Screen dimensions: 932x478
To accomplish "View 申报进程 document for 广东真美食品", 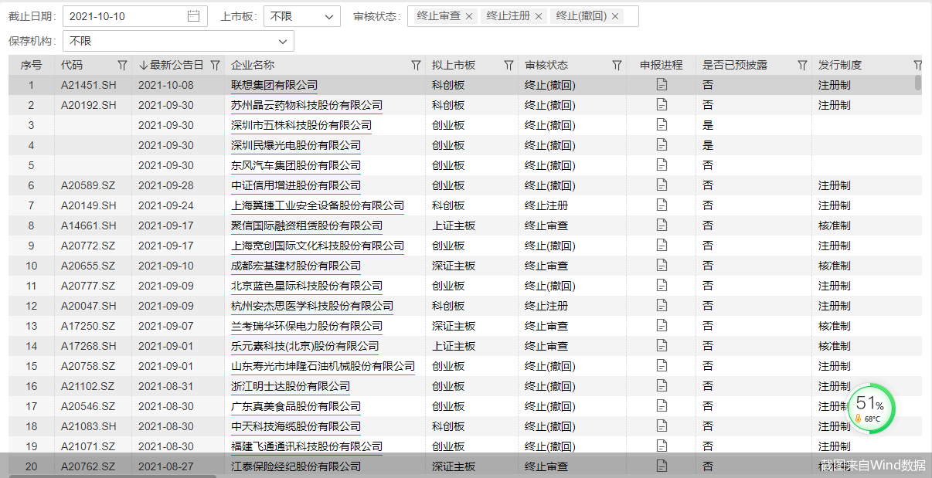I will (x=662, y=406).
